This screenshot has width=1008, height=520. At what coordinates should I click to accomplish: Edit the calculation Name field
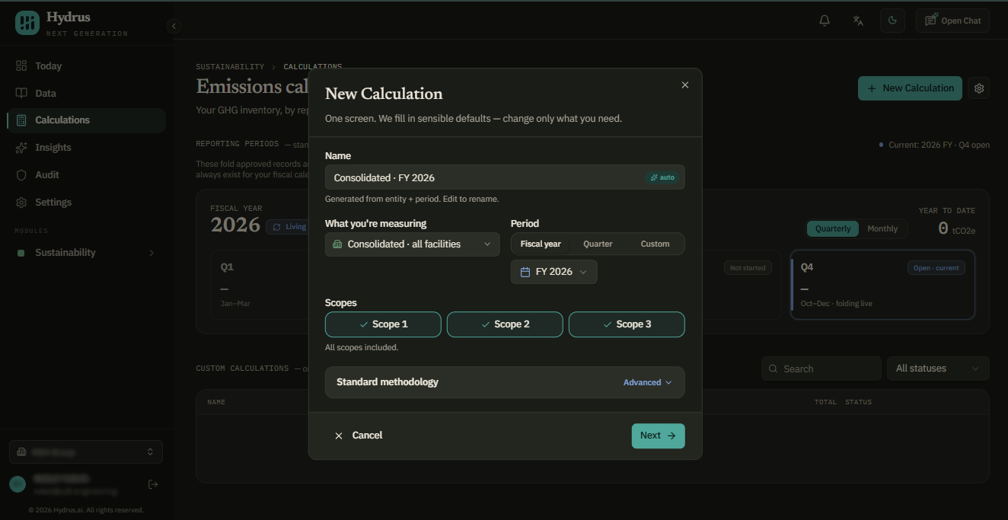[505, 177]
